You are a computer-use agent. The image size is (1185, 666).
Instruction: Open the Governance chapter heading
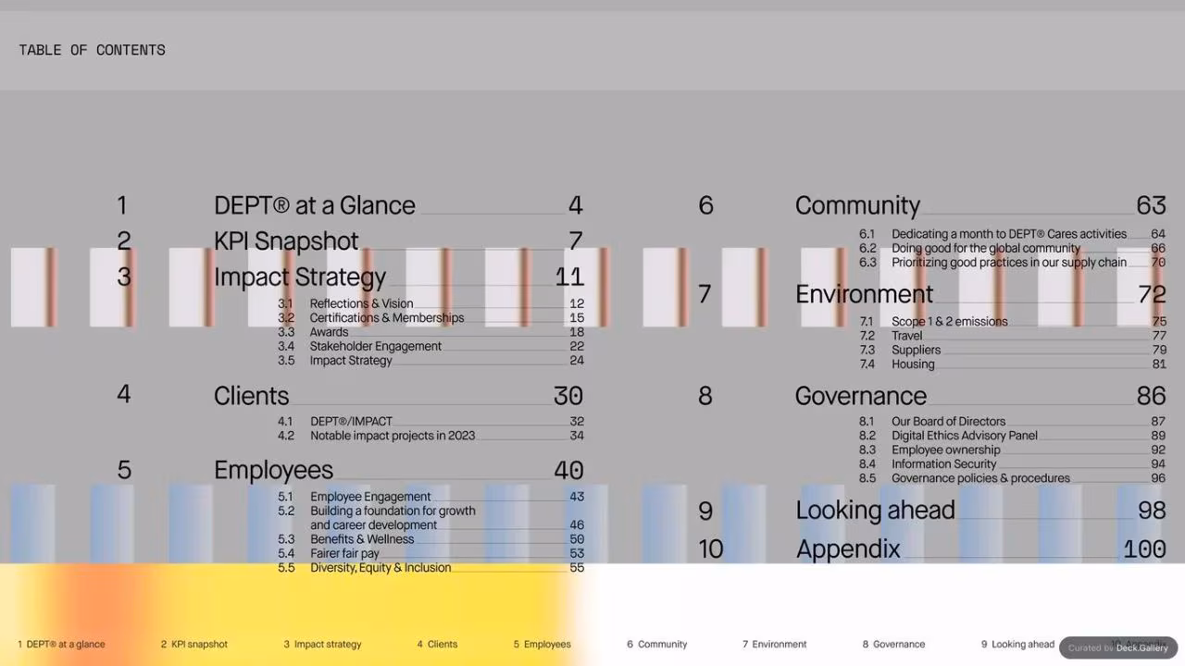pos(861,396)
